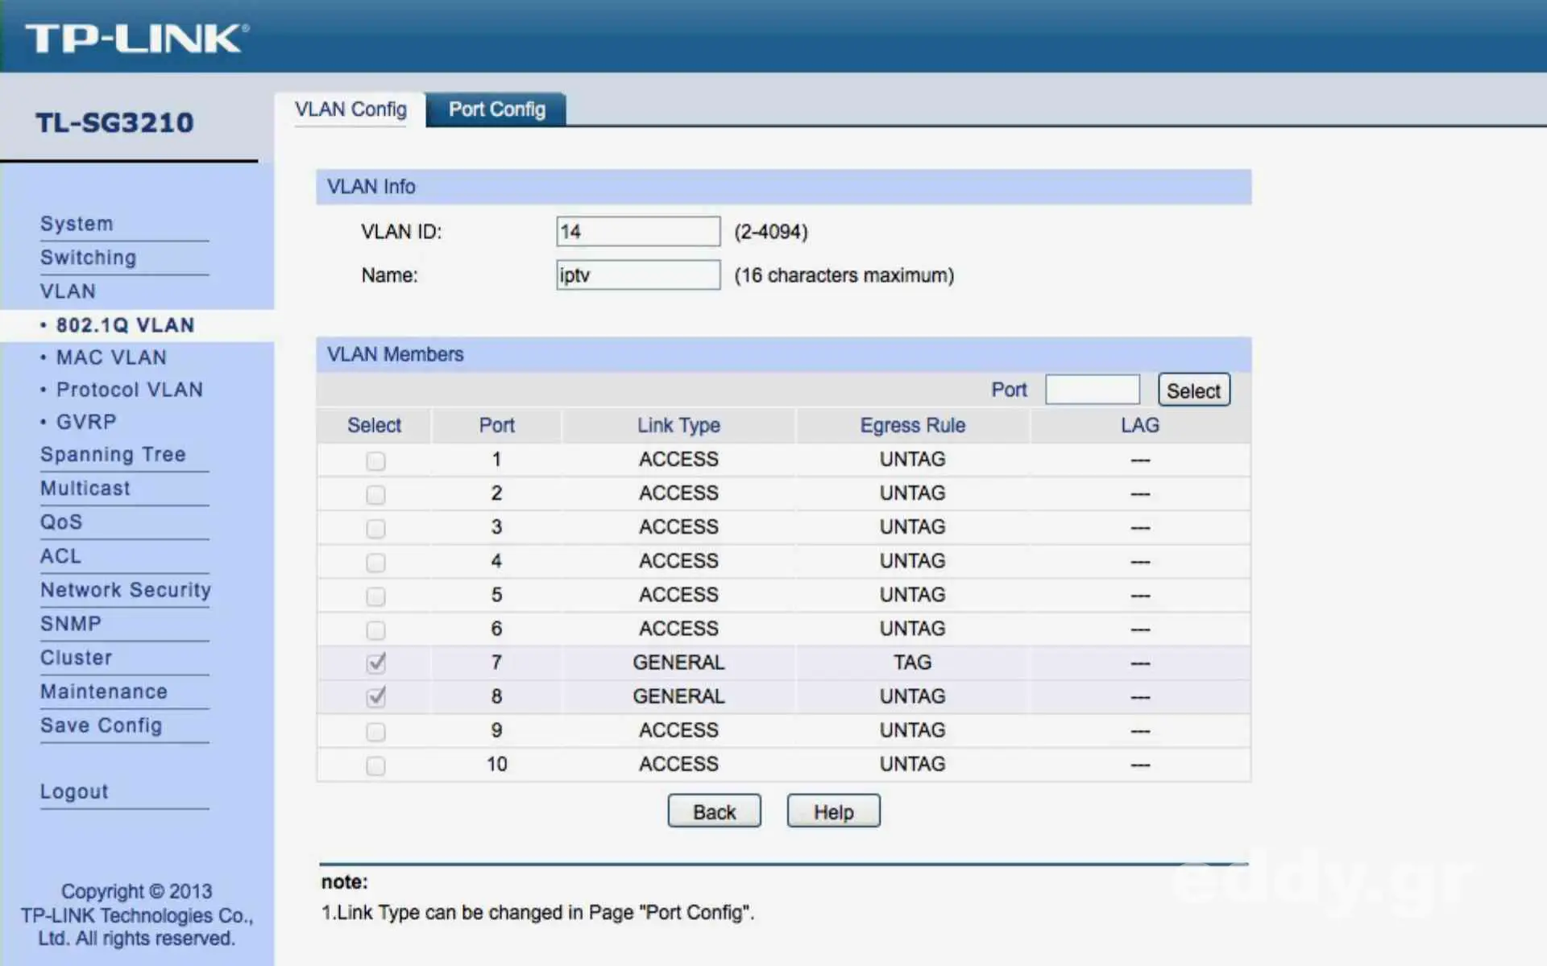
Task: Open the MAC VLAN submenu item
Action: point(111,357)
